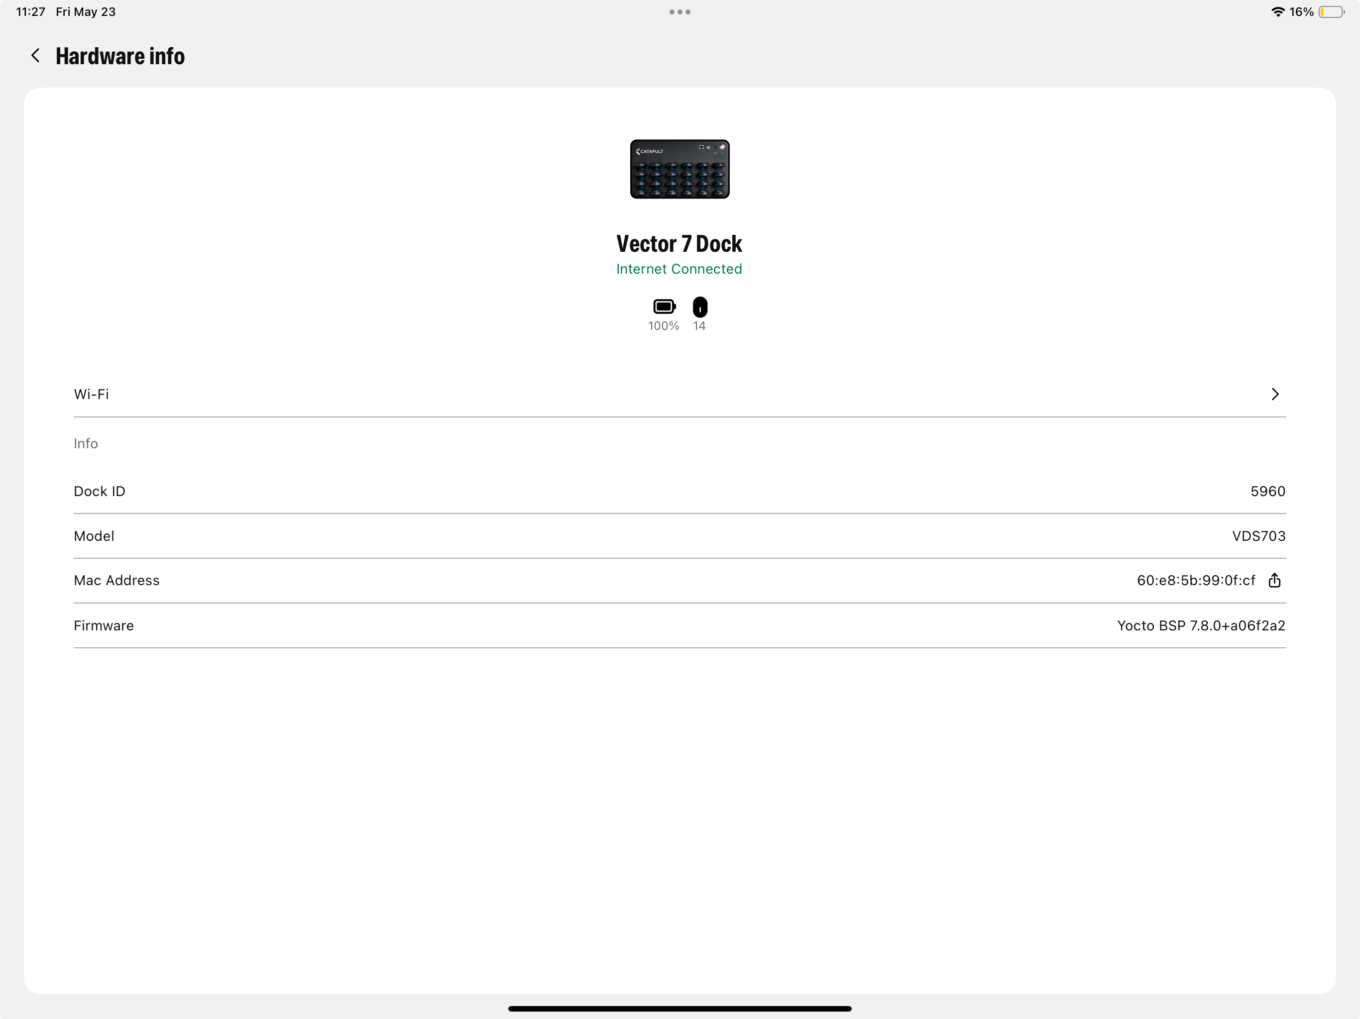Tap the Firmware label
The height and width of the screenshot is (1019, 1360).
[x=104, y=625]
